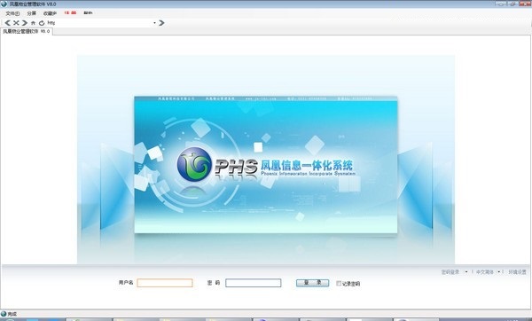Stop loading with the X toolbar icon
This screenshot has width=532, height=321.
point(16,23)
